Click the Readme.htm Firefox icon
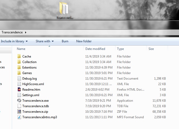 point(19,89)
